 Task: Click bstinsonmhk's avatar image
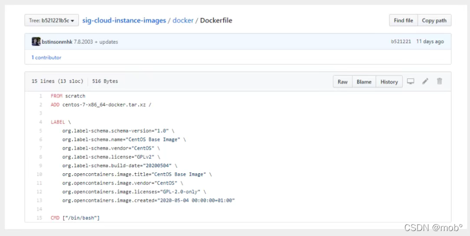coord(36,42)
